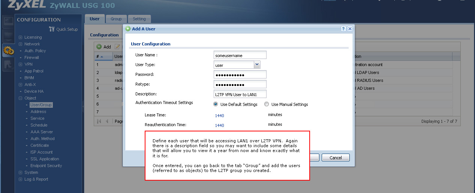Select Use Default Settings radio button
Viewport: 475px width, 193px height.
216,104
